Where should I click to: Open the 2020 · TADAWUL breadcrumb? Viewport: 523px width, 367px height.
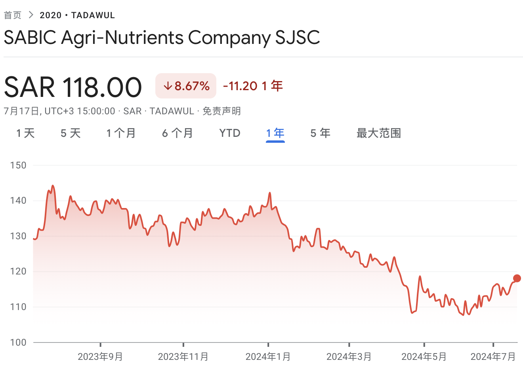[x=77, y=15]
